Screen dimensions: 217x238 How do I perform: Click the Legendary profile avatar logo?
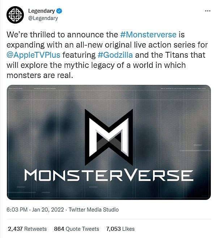[15, 15]
